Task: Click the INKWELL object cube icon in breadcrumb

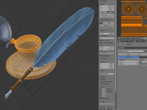Action: pyautogui.click(x=125, y=44)
